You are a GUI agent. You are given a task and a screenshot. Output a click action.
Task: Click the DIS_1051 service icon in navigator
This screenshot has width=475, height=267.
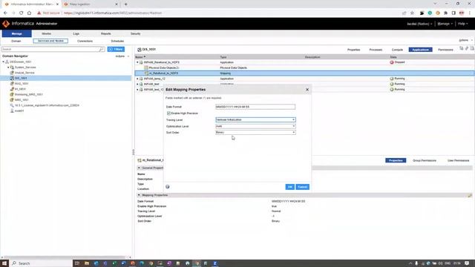click(x=12, y=78)
